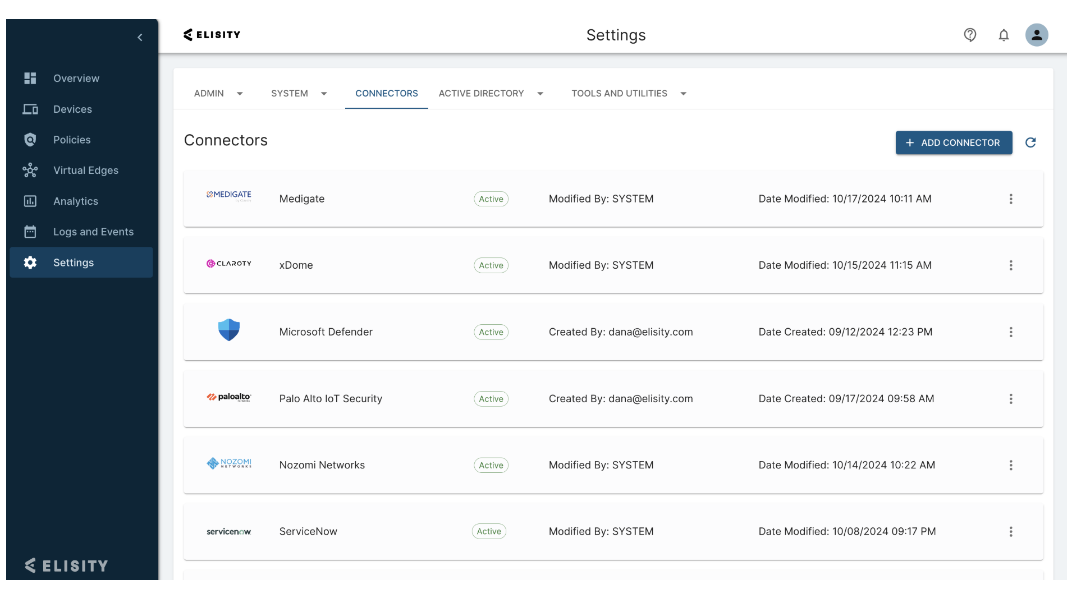This screenshot has width=1081, height=598.
Task: Switch to the CONNECTORS tab
Action: click(x=386, y=94)
